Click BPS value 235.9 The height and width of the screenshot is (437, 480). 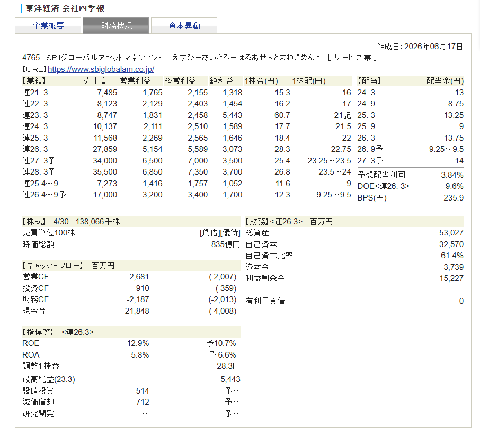pos(454,198)
